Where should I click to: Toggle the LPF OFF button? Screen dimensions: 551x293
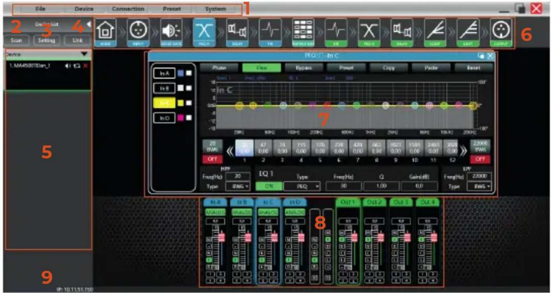(481, 159)
